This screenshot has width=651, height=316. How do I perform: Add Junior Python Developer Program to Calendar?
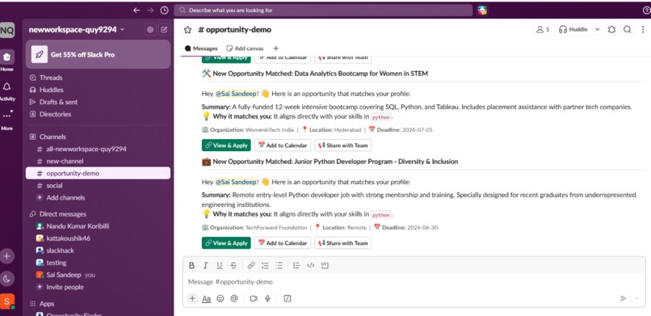[x=283, y=243]
